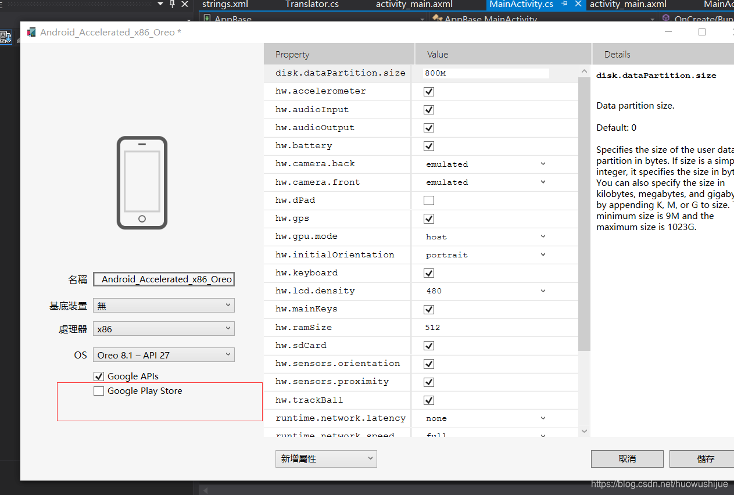
Task: Click the device editor window title icon
Action: pyautogui.click(x=31, y=32)
